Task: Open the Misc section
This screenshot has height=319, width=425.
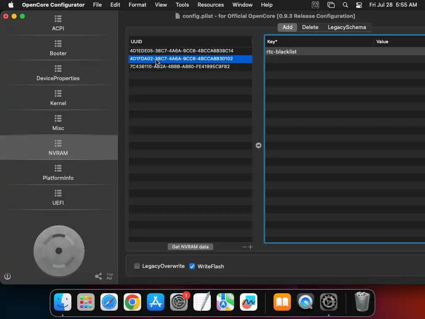Action: point(58,123)
